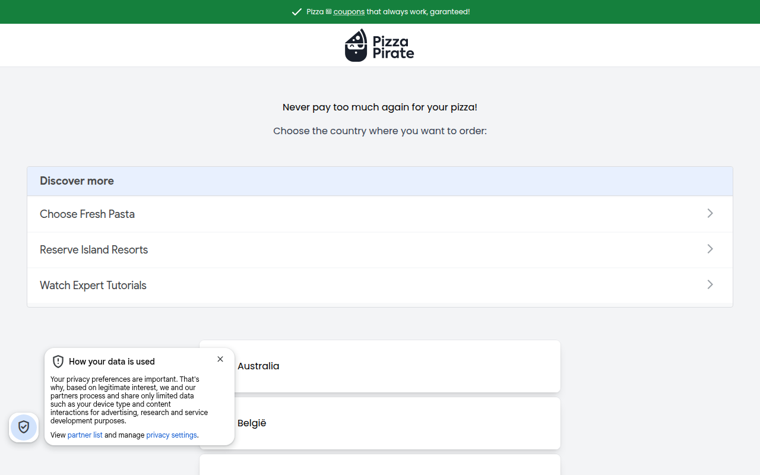The height and width of the screenshot is (475, 760).
Task: Open the Choose Fresh Pasta link
Action: click(x=380, y=214)
